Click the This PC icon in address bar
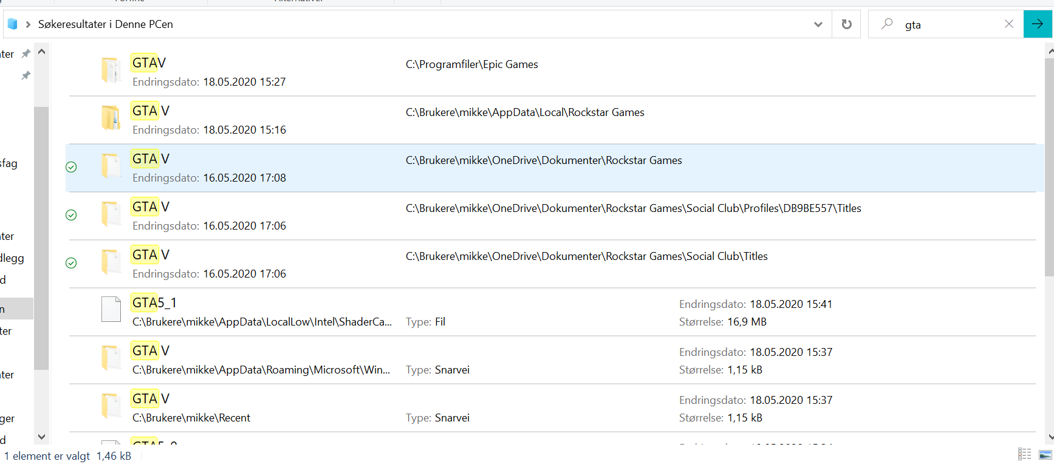The image size is (1054, 464). (x=12, y=24)
